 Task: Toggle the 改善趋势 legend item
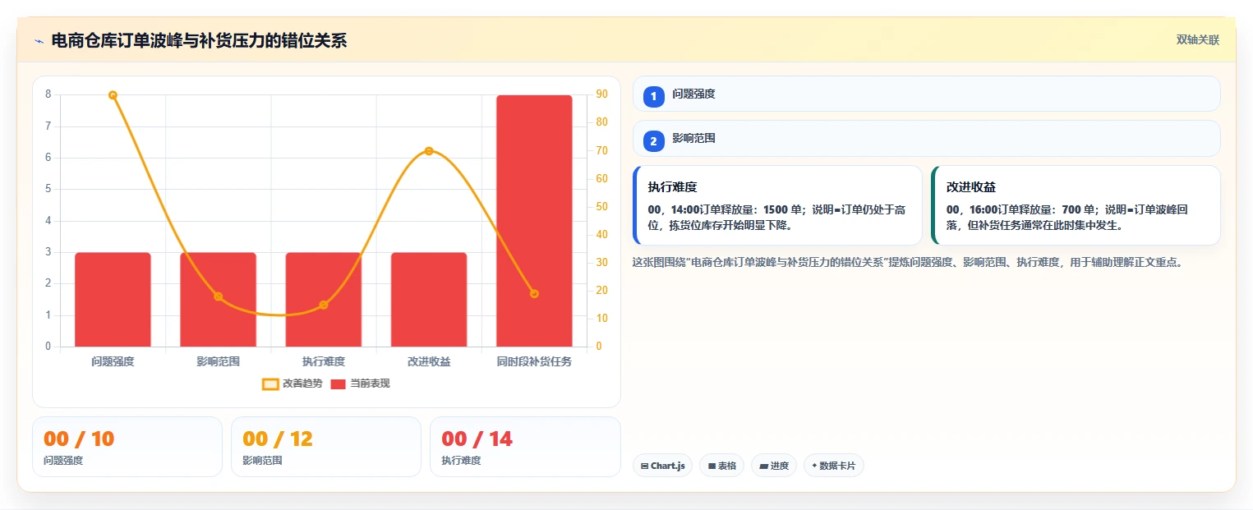point(292,384)
